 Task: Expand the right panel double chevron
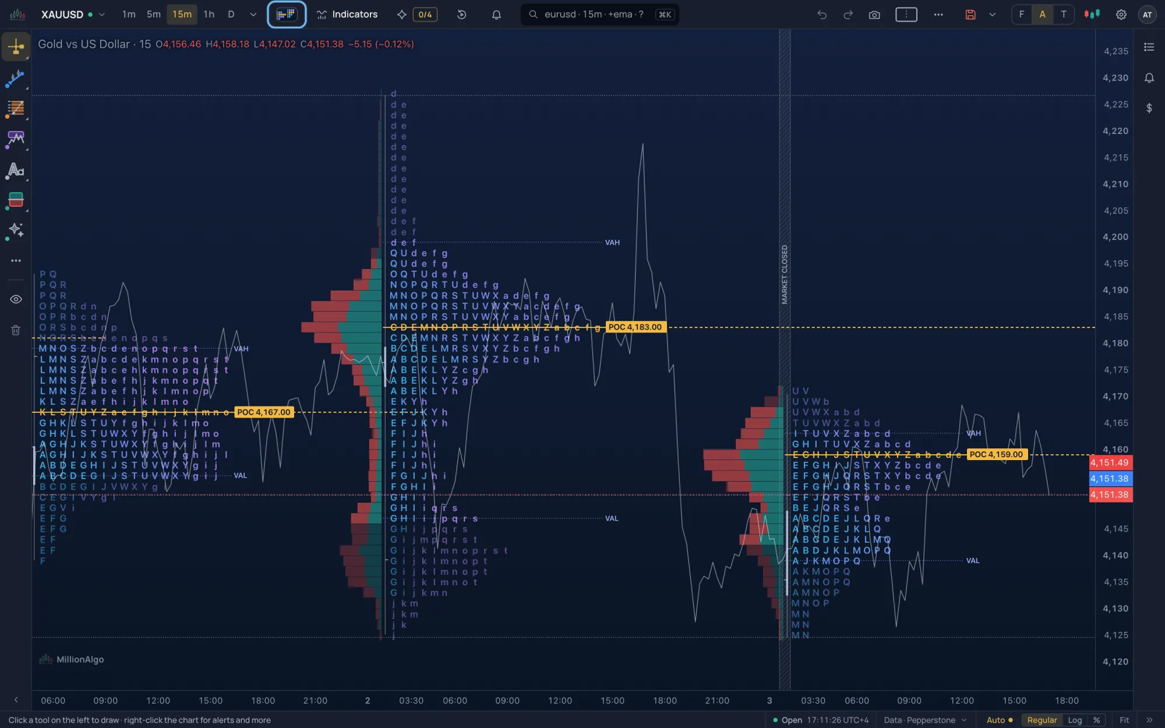[x=1149, y=720]
